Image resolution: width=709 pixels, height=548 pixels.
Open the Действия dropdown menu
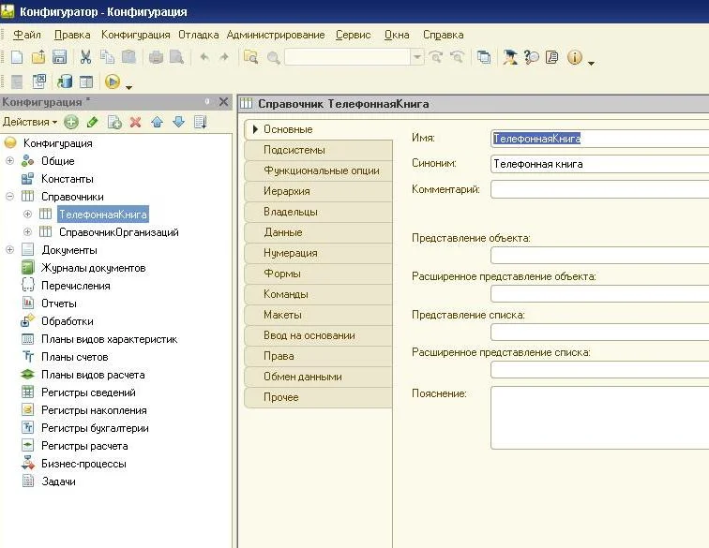coord(29,122)
